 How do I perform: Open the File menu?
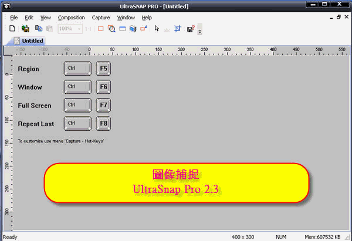pyautogui.click(x=14, y=18)
